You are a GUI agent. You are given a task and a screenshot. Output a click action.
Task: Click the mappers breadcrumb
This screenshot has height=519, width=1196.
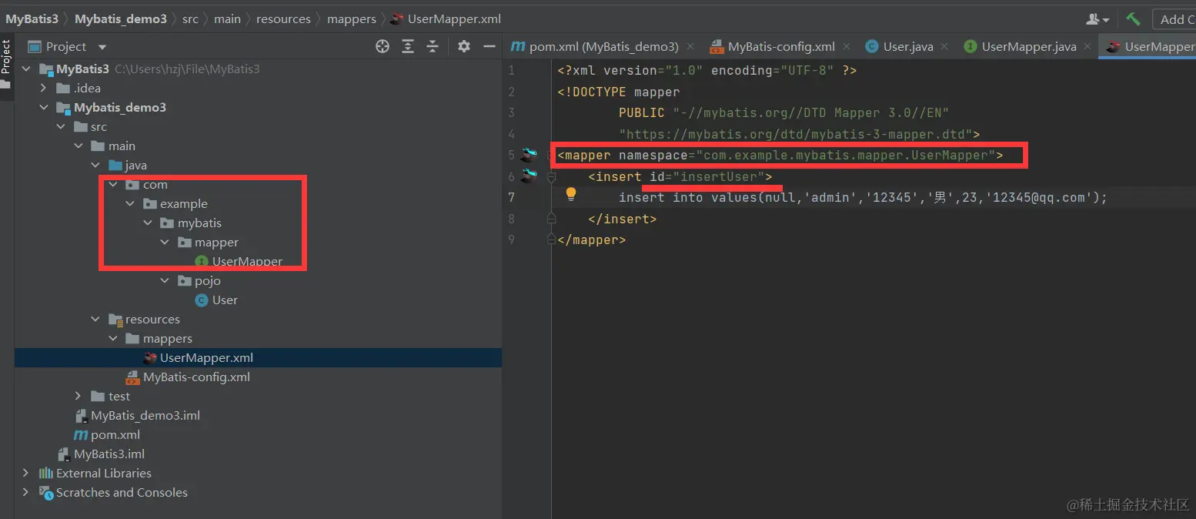click(351, 18)
